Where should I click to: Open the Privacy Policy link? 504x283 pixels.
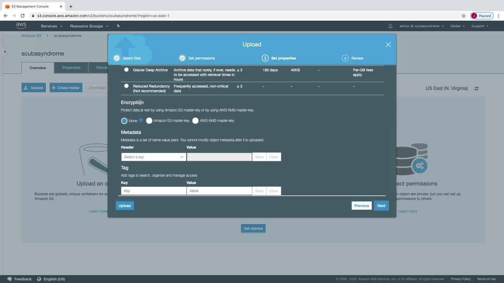click(461, 279)
